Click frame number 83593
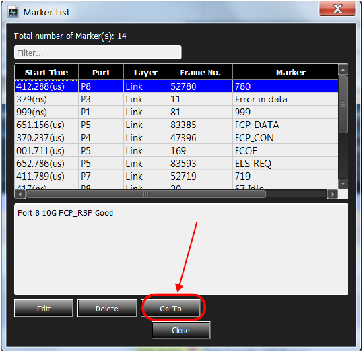 click(x=200, y=164)
